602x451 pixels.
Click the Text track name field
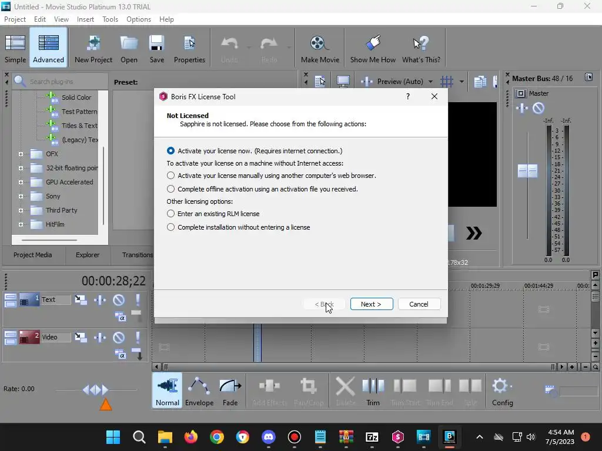tap(56, 299)
